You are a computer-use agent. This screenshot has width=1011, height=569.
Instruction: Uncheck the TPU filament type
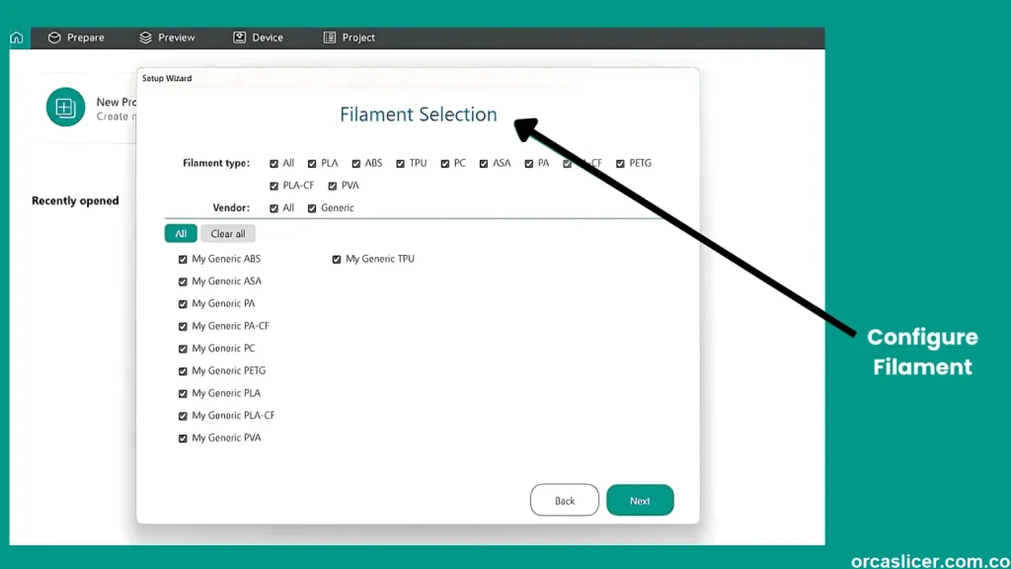click(400, 163)
